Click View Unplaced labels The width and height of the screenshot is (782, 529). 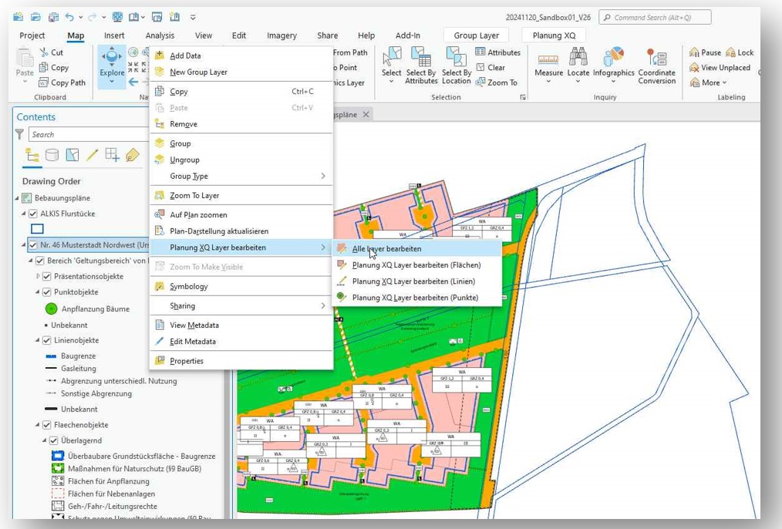[x=720, y=67]
